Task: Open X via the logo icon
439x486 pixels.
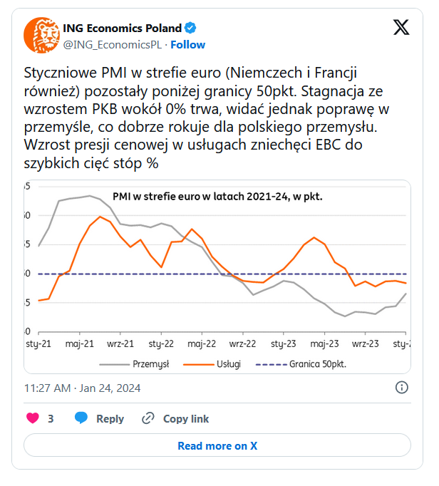Action: click(402, 29)
